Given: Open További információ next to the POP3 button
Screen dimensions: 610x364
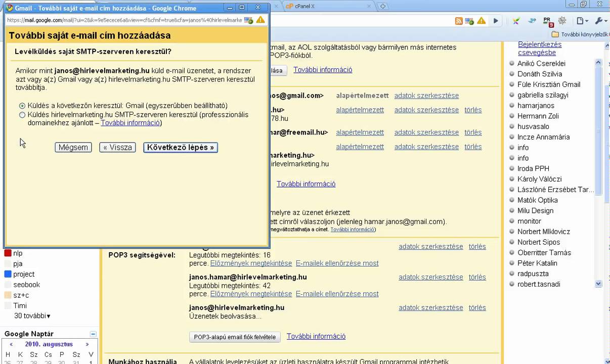Looking at the screenshot, I should click(316, 336).
